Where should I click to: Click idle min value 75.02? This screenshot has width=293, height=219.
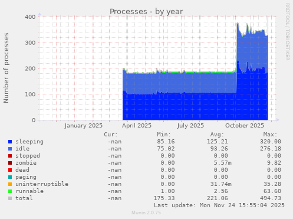click(x=166, y=149)
